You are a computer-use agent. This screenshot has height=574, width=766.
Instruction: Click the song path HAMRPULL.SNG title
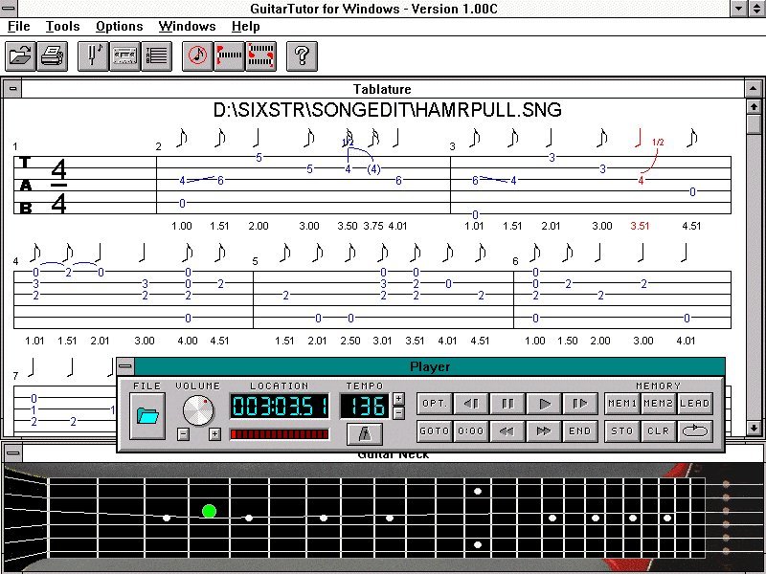coord(388,110)
